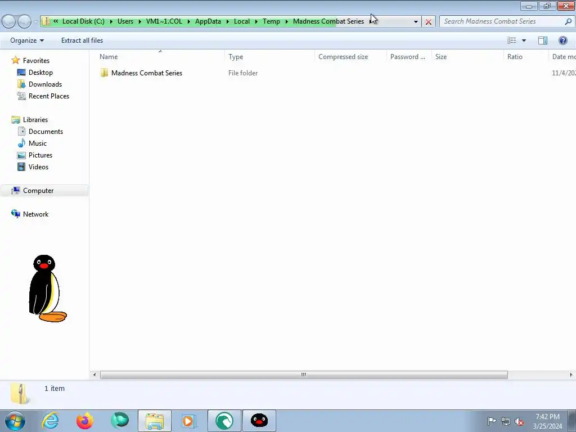Open the green globe browser taskbar icon
This screenshot has height=432, width=576.
pyautogui.click(x=120, y=421)
